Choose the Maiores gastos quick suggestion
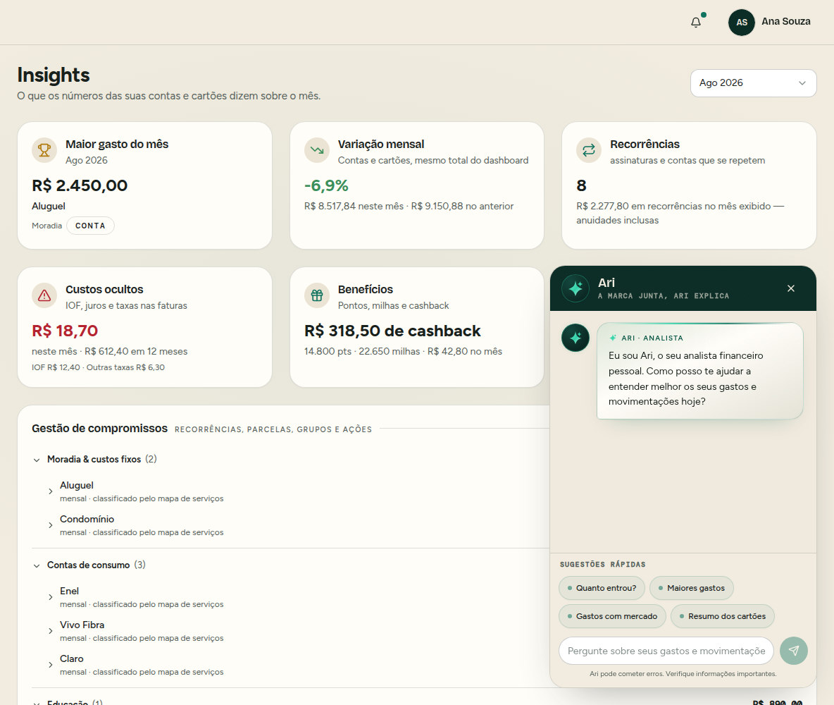834x705 pixels. (x=692, y=588)
